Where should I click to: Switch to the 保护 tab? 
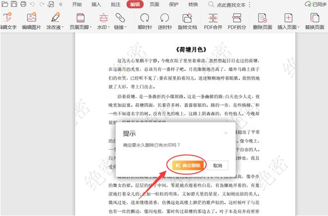(x=173, y=4)
